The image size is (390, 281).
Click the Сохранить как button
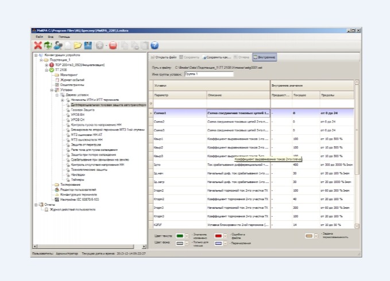[x=217, y=57]
